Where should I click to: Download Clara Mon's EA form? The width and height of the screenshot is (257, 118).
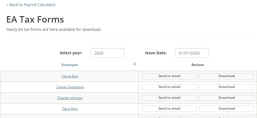(x=227, y=109)
